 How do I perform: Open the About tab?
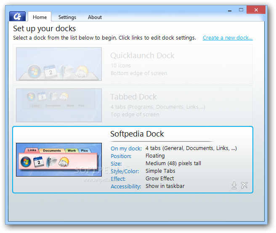(x=95, y=17)
